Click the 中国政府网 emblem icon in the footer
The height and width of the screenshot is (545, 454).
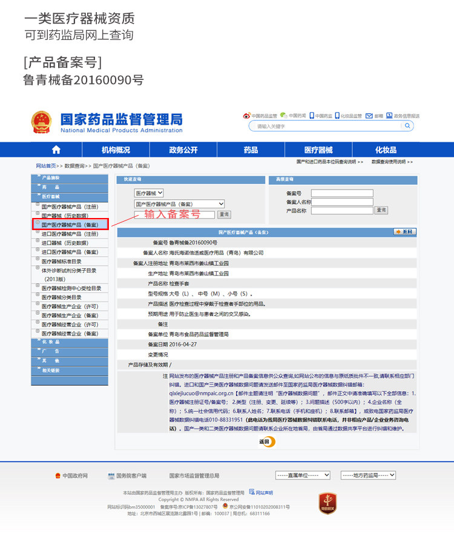coord(58,475)
